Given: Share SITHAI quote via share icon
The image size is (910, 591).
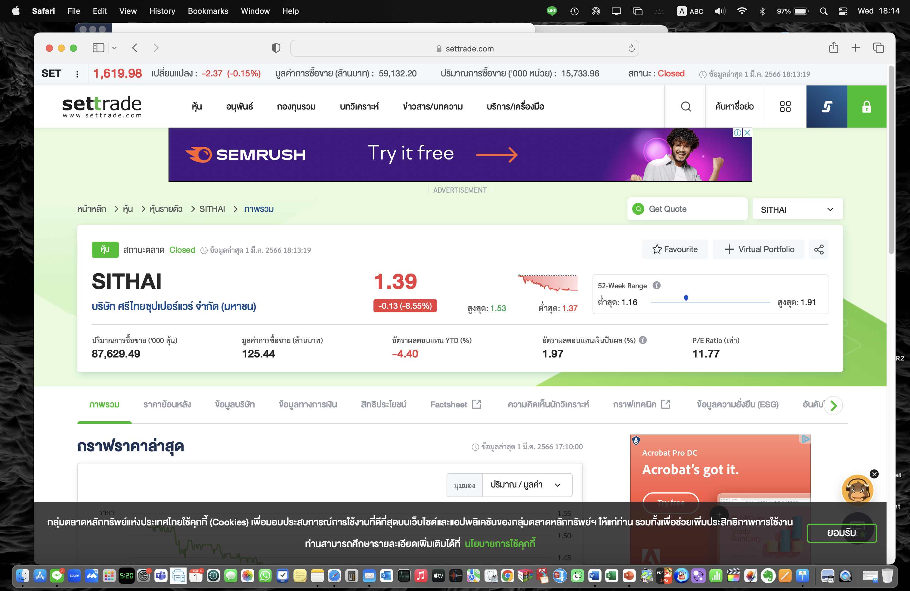Looking at the screenshot, I should 819,250.
